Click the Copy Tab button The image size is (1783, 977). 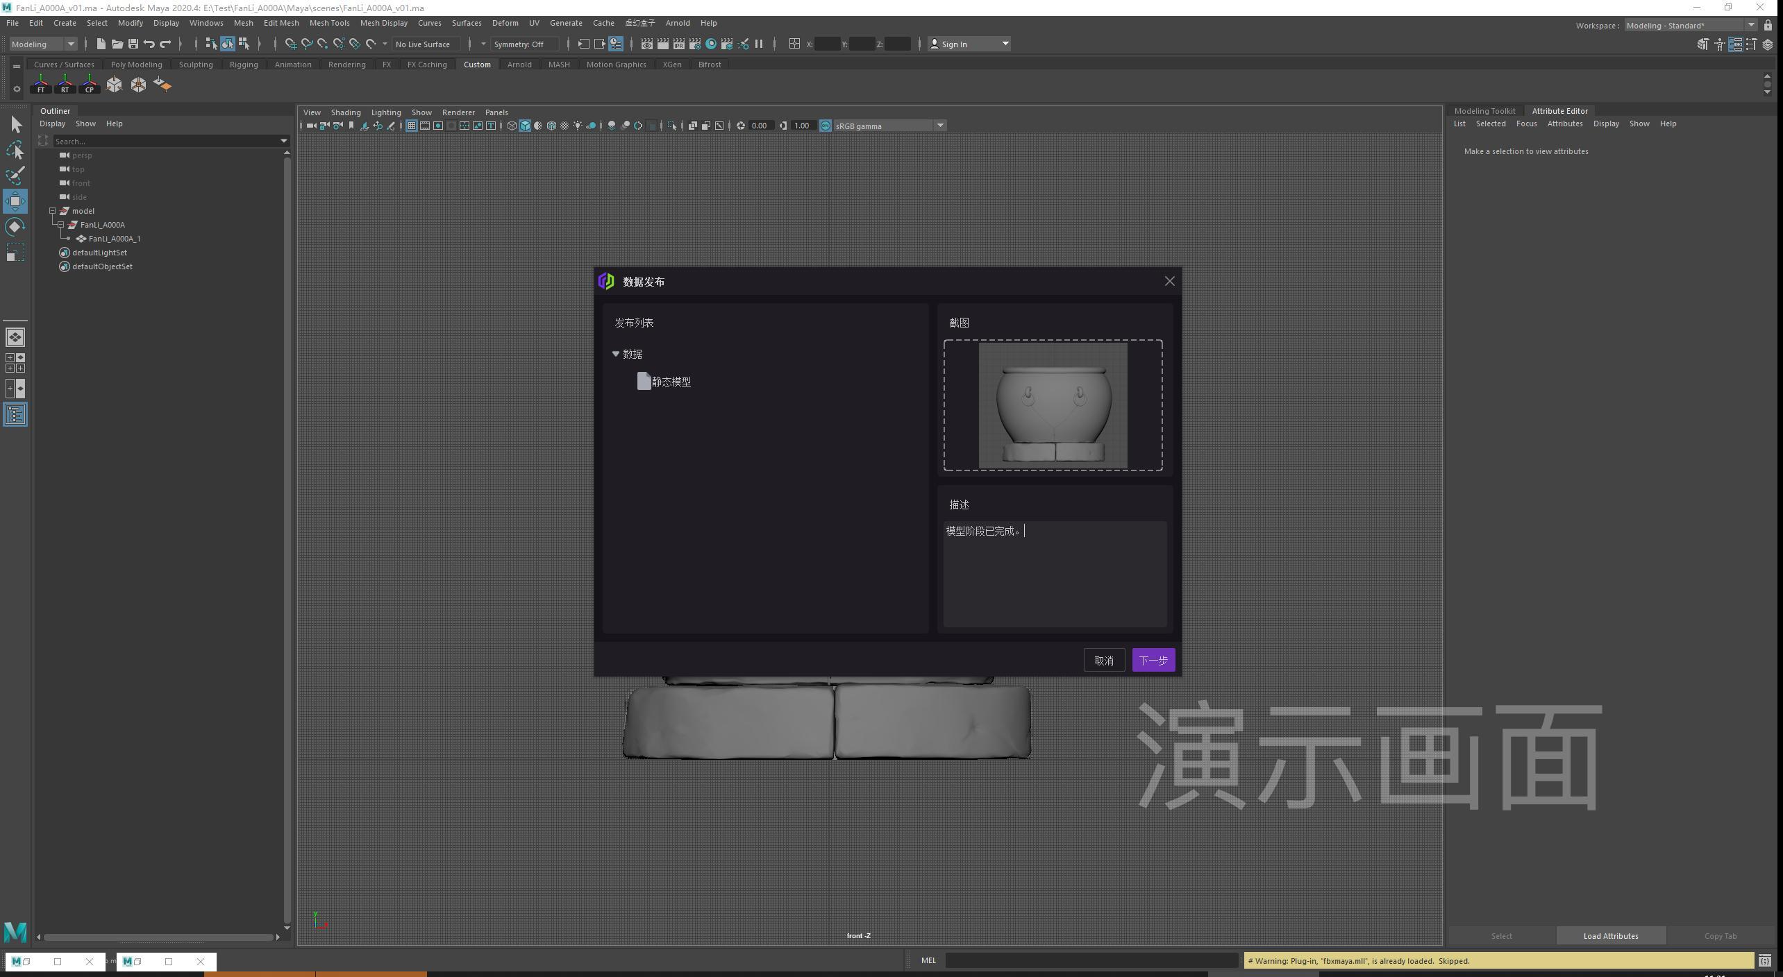[x=1721, y=936]
